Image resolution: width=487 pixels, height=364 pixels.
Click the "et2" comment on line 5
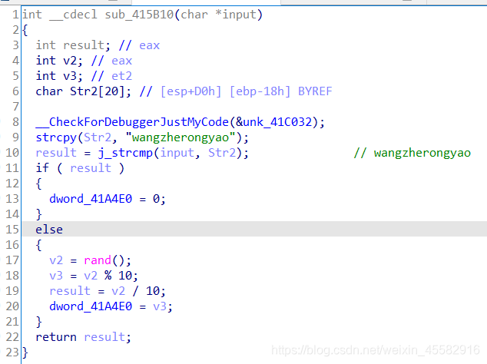121,76
